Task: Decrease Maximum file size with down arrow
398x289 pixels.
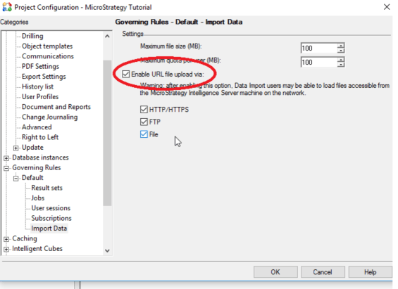Action: pos(341,51)
